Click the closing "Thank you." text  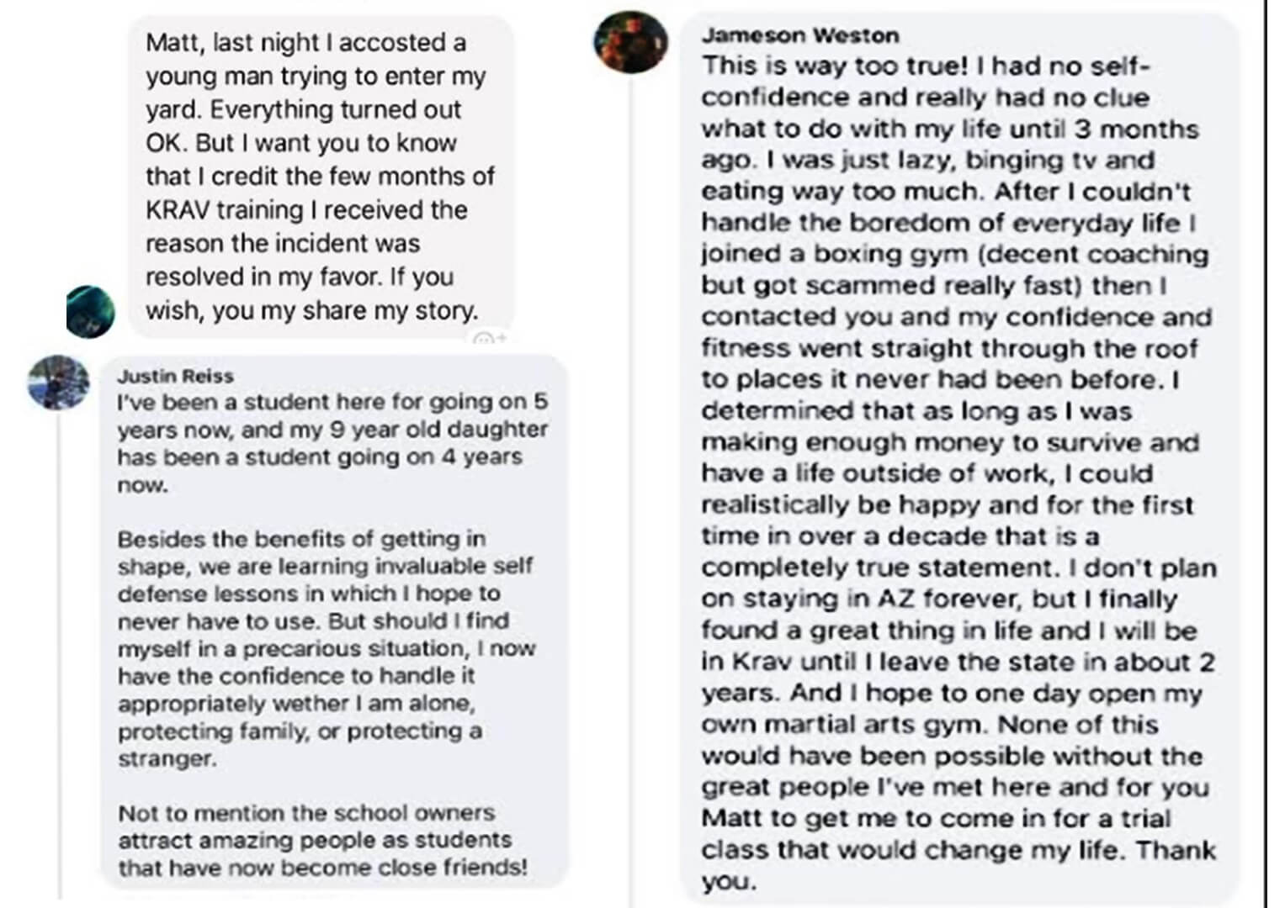coord(1176,851)
